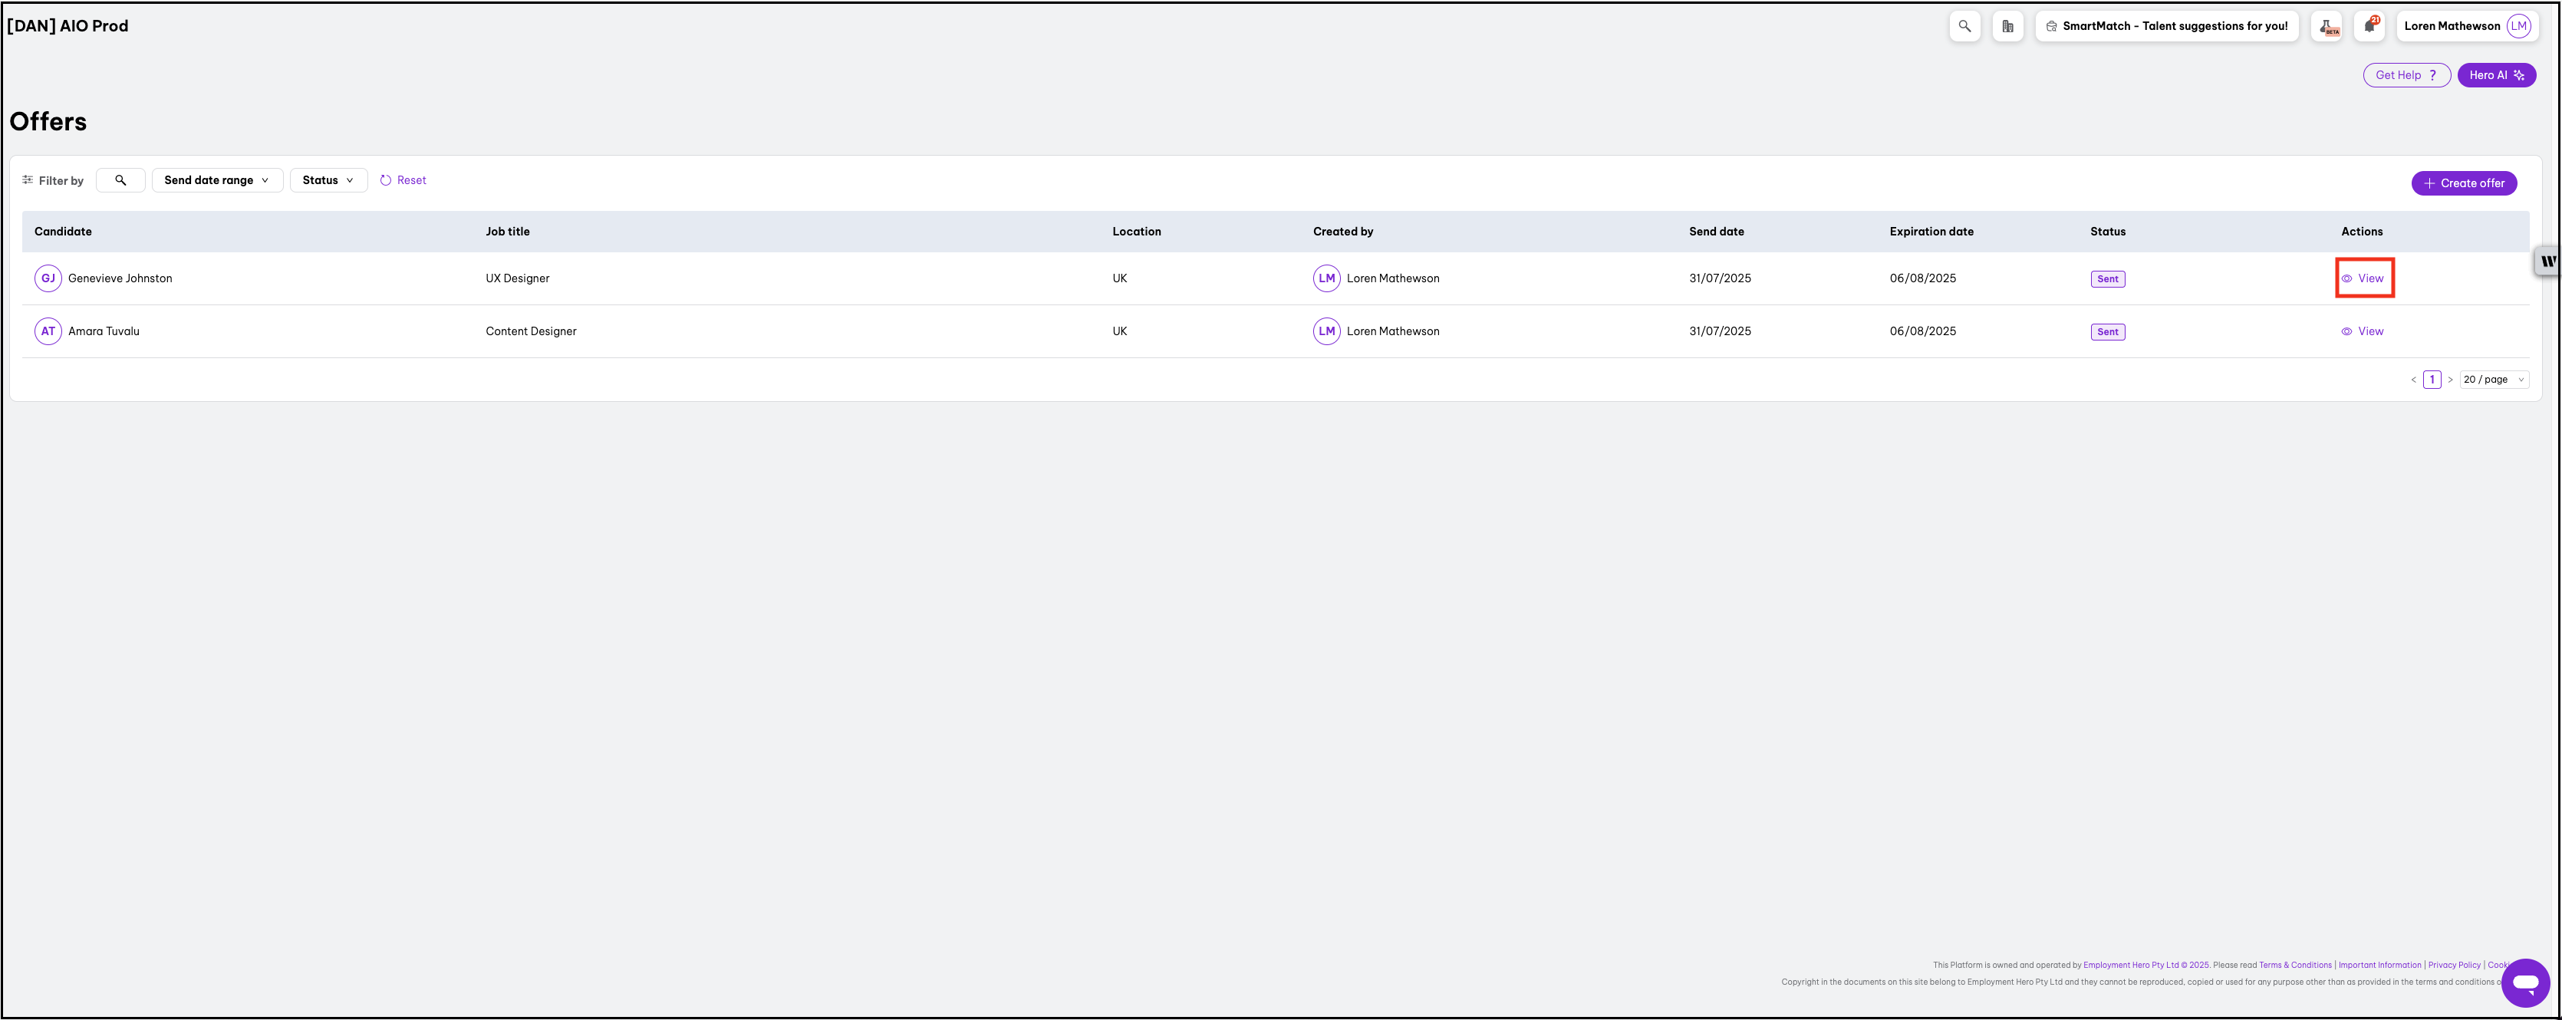
Task: Open the Hero AI assistant
Action: tap(2495, 74)
